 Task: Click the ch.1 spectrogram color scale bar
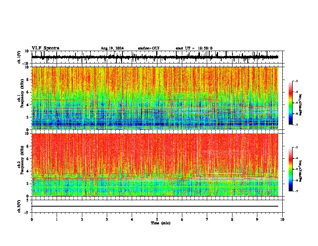(291, 103)
